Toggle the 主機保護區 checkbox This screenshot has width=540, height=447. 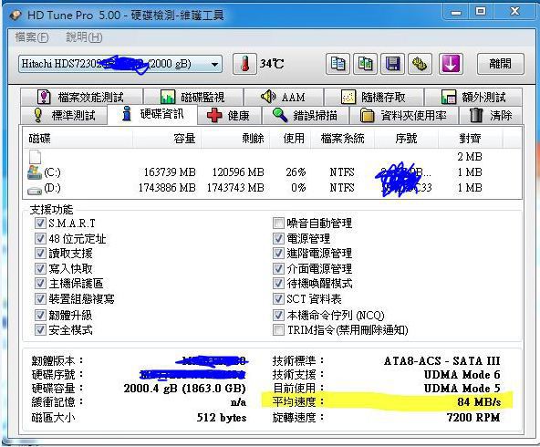pyautogui.click(x=40, y=284)
